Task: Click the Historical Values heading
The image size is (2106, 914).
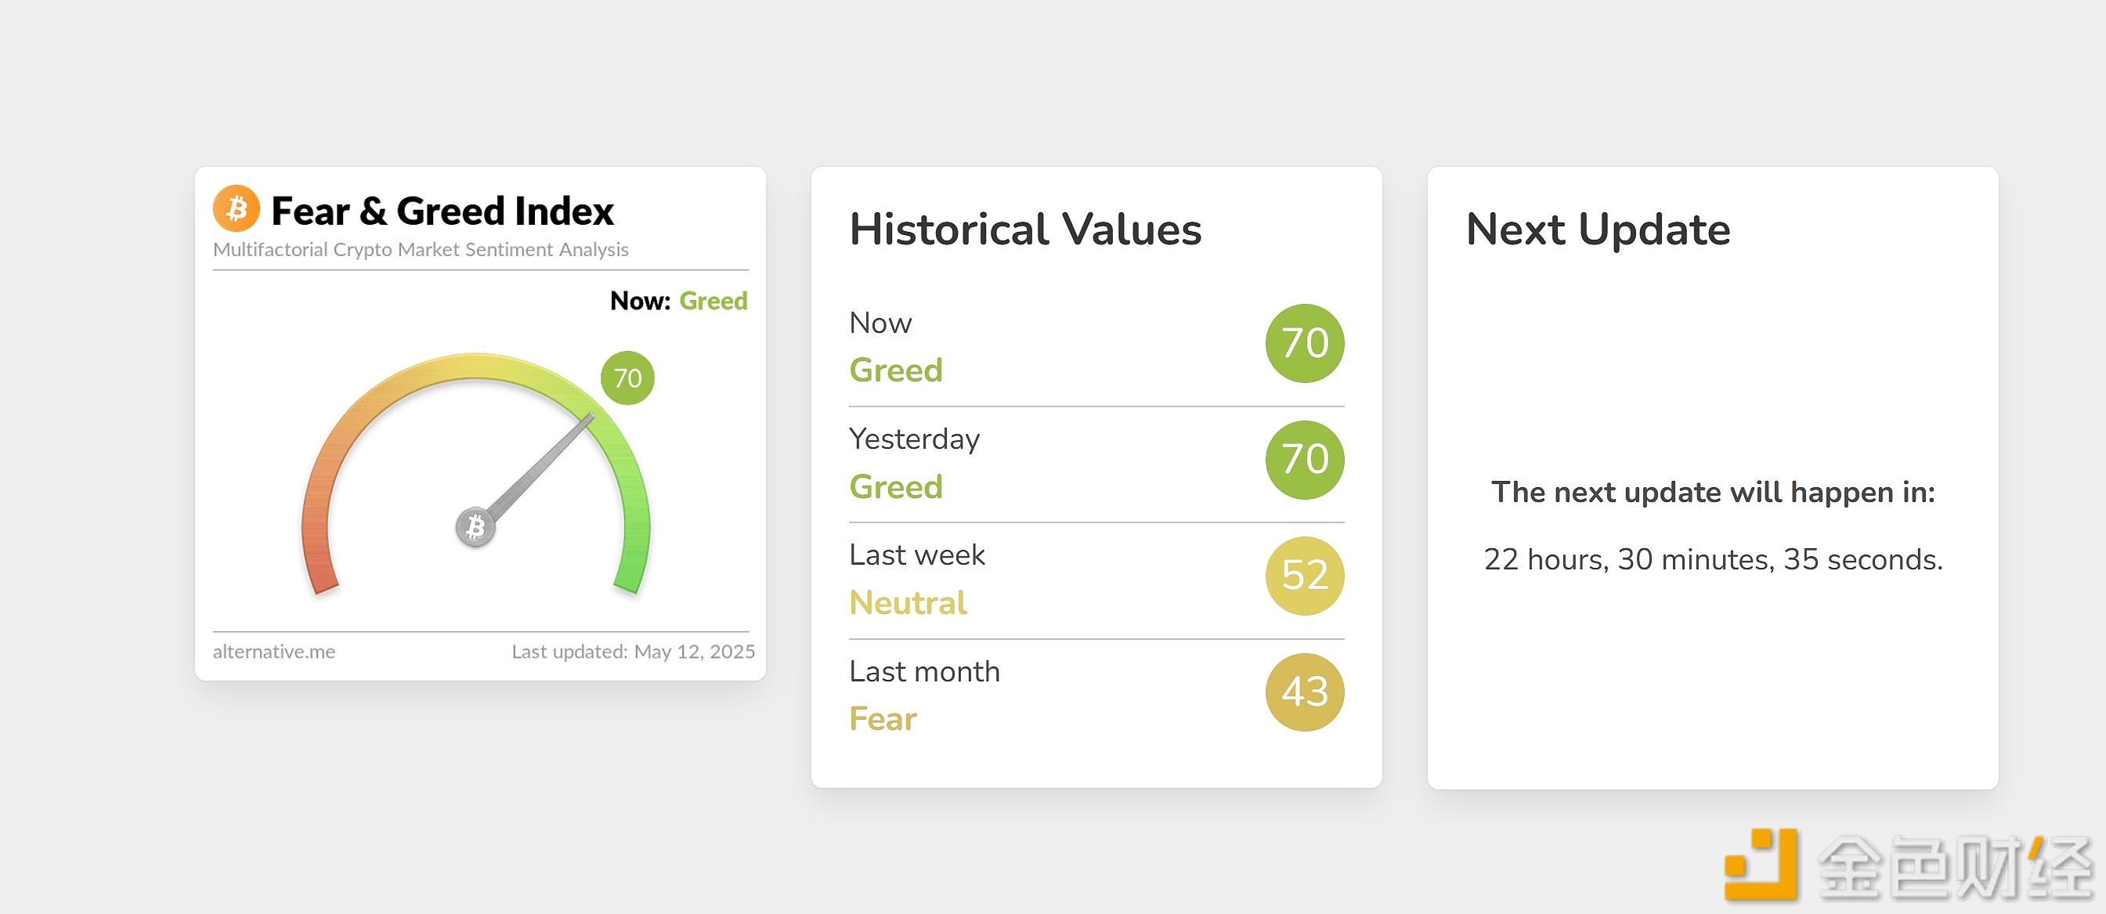Action: tap(1025, 229)
